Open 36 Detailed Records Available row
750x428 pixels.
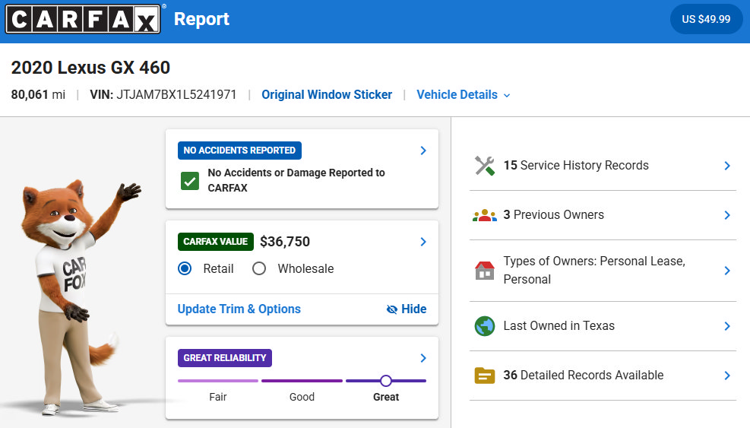603,376
